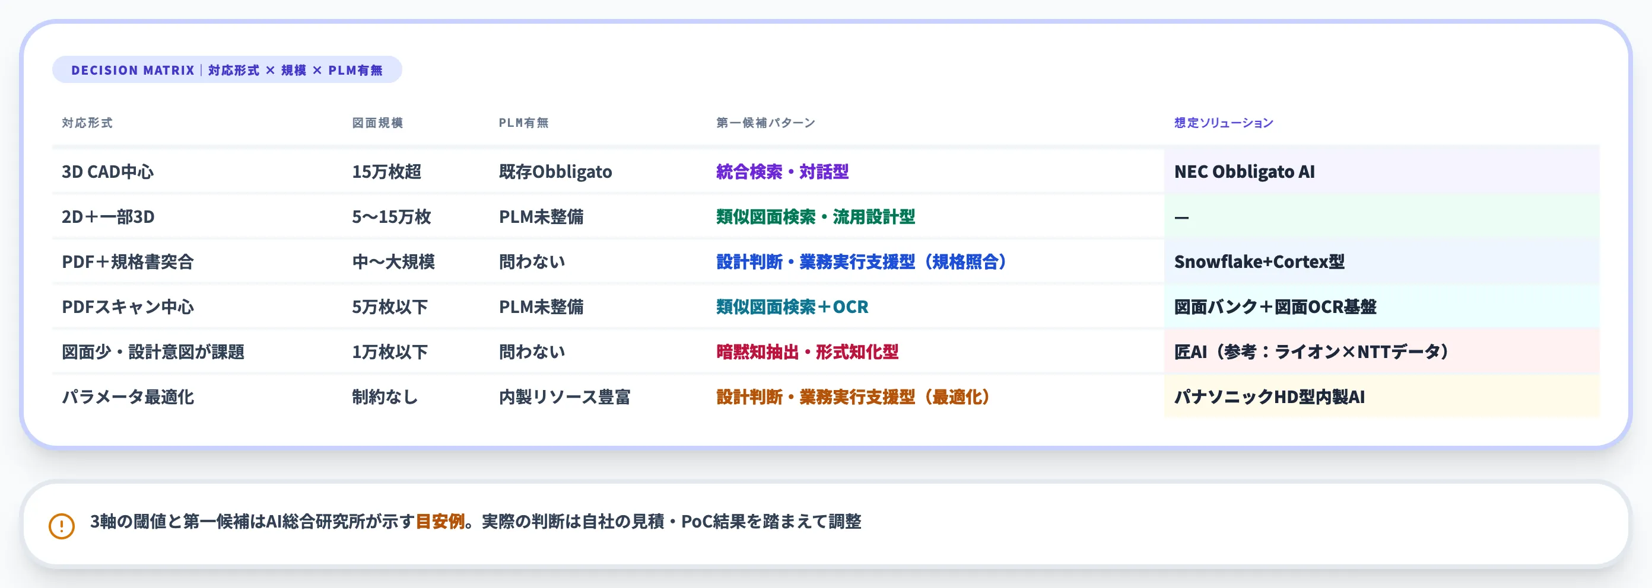Click the cell 15万枚超
The width and height of the screenshot is (1652, 588).
pyautogui.click(x=387, y=172)
